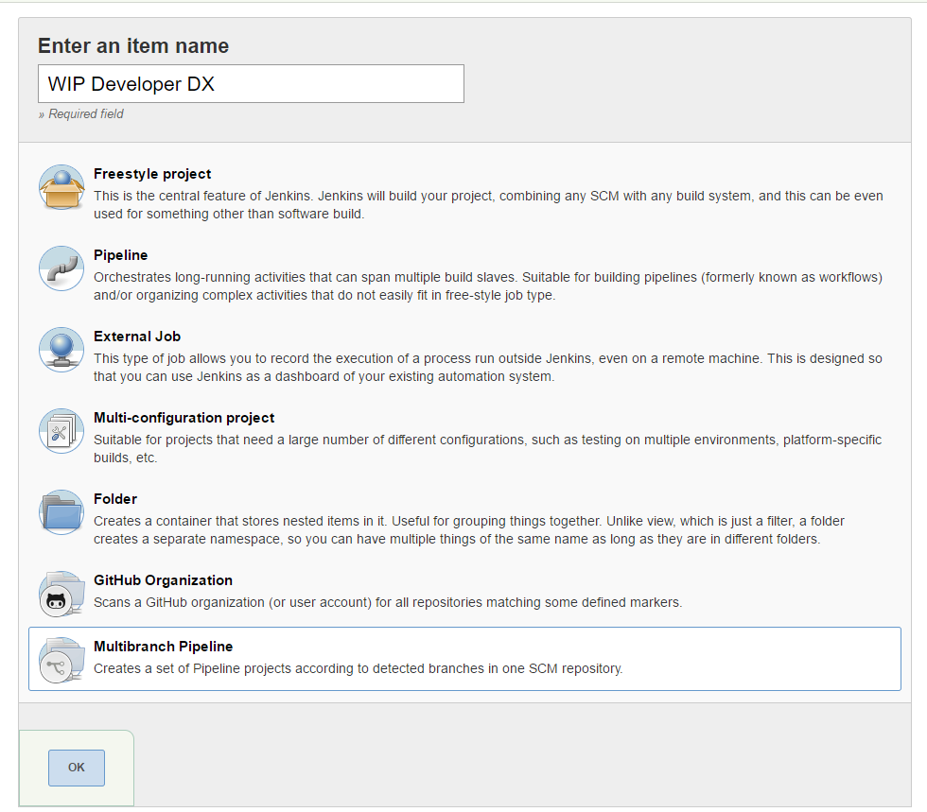Click the blue Folder icon
The image size is (927, 812).
point(61,512)
